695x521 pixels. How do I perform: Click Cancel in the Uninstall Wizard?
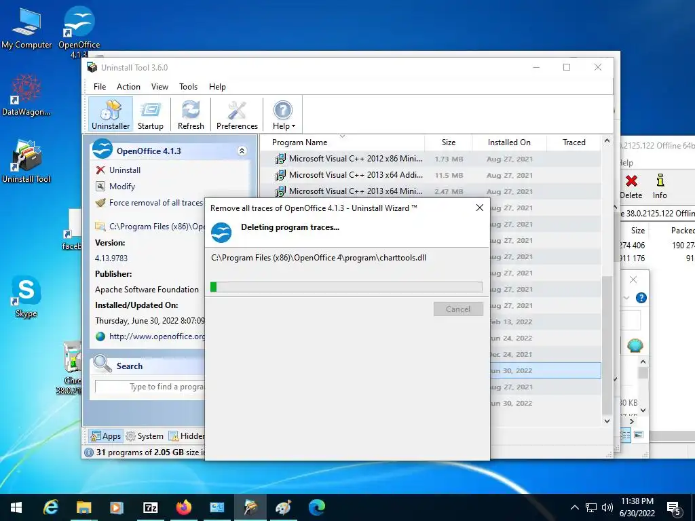(x=458, y=309)
